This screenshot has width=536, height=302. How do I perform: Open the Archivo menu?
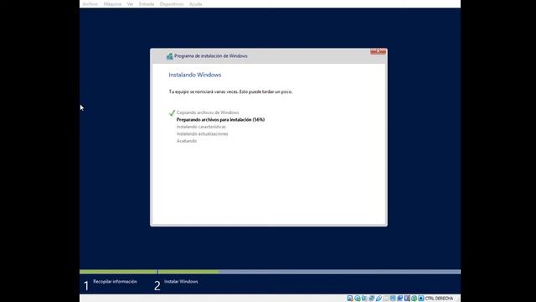(90, 4)
